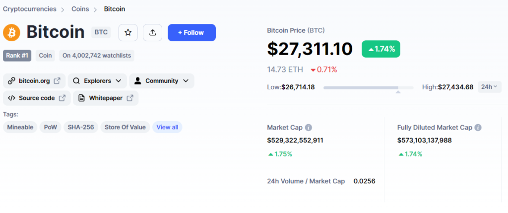Click the Bitcoin Price (BTC) label

click(296, 30)
